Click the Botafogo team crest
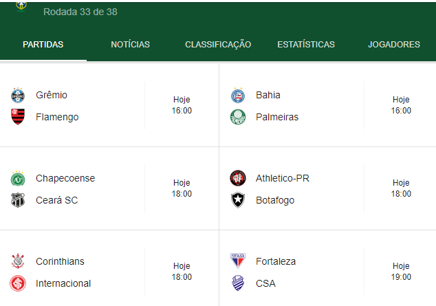Screen dimensions: 436x306 click(x=238, y=200)
